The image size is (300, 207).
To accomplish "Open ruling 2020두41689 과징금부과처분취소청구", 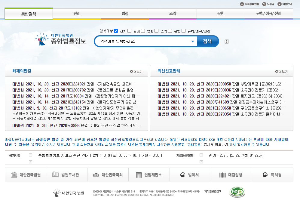I will (x=221, y=102).
